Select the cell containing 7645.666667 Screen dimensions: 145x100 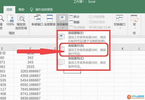(x=30, y=89)
